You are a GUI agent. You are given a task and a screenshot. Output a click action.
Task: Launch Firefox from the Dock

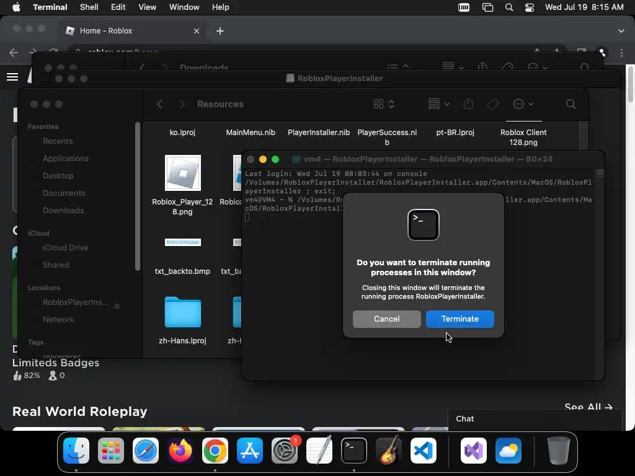[180, 451]
